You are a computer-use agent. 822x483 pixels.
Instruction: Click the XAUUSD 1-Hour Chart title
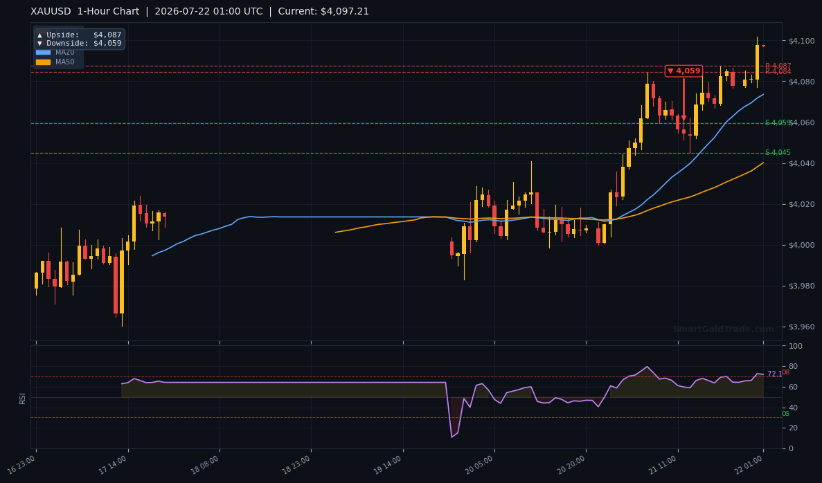click(85, 11)
